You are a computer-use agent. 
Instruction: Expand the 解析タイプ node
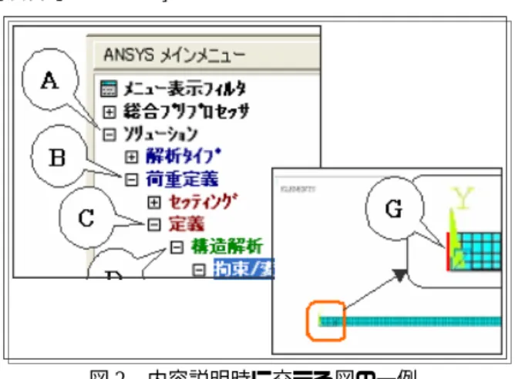tap(131, 157)
